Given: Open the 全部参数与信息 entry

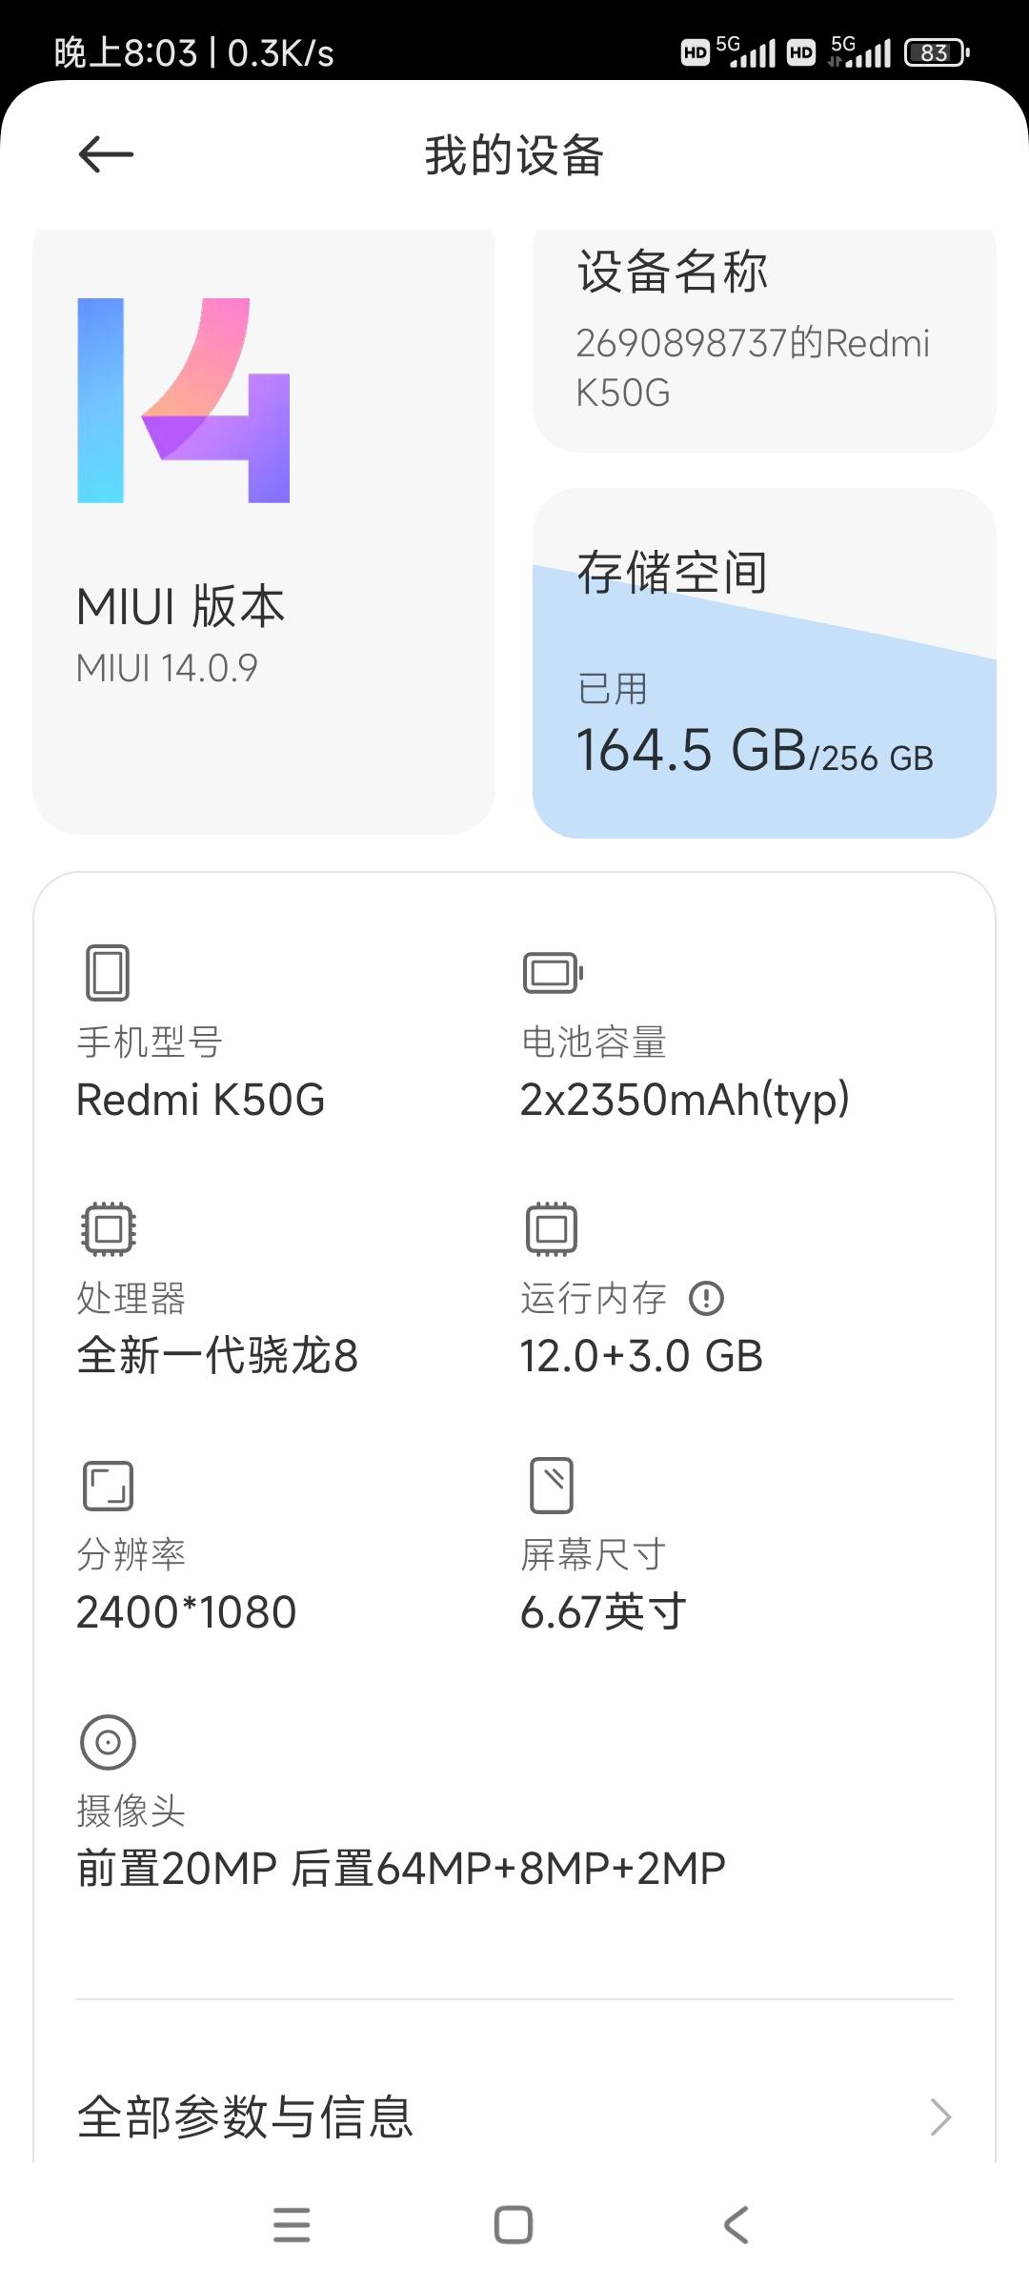Looking at the screenshot, I should click(514, 2117).
